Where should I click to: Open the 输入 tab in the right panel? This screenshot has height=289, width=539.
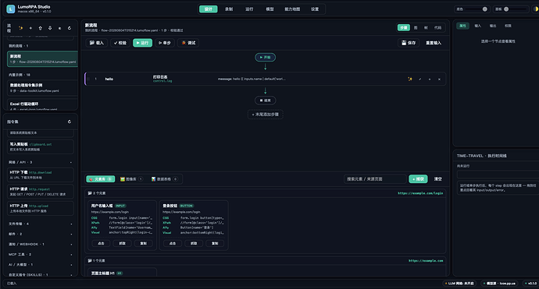click(x=478, y=26)
